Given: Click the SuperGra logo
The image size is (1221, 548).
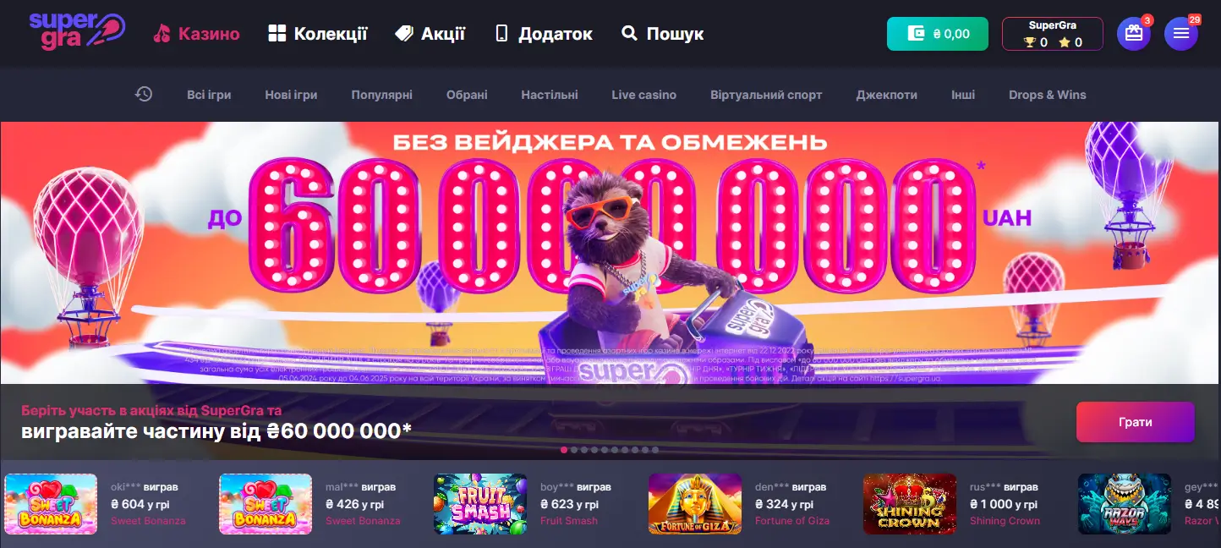Looking at the screenshot, I should point(77,30).
